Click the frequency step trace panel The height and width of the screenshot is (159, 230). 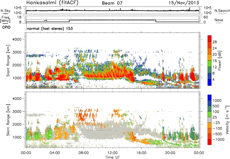click(112, 20)
